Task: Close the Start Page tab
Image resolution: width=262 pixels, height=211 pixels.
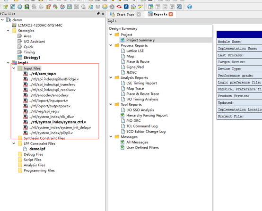Action: click(139, 14)
